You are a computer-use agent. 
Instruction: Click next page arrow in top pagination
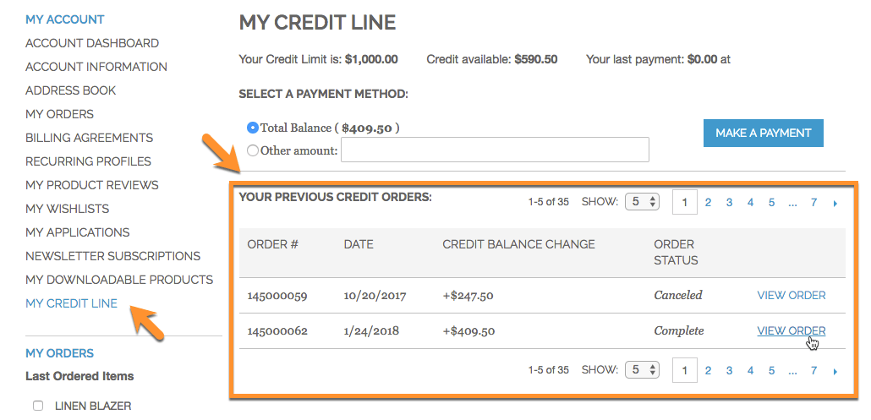click(x=835, y=203)
